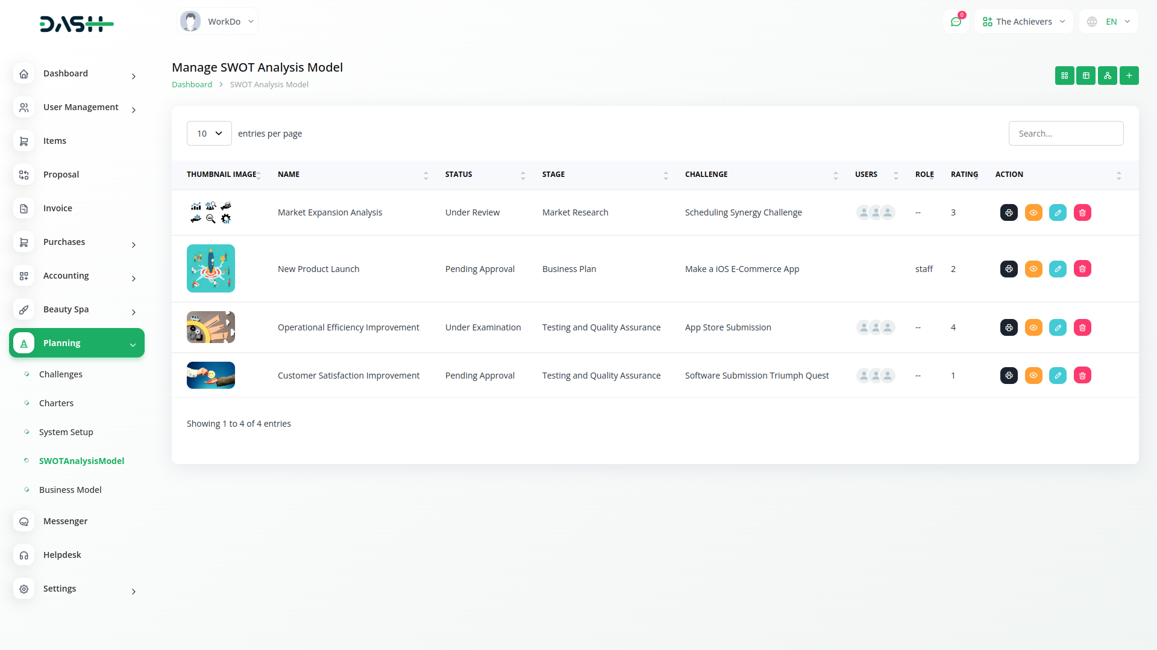Click into the Search input field

(1065, 134)
